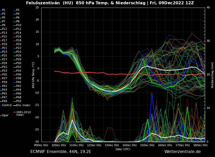Click the Niederschlag (mm) axis label
Viewport: 215px width, 157px height.
tap(212, 75)
